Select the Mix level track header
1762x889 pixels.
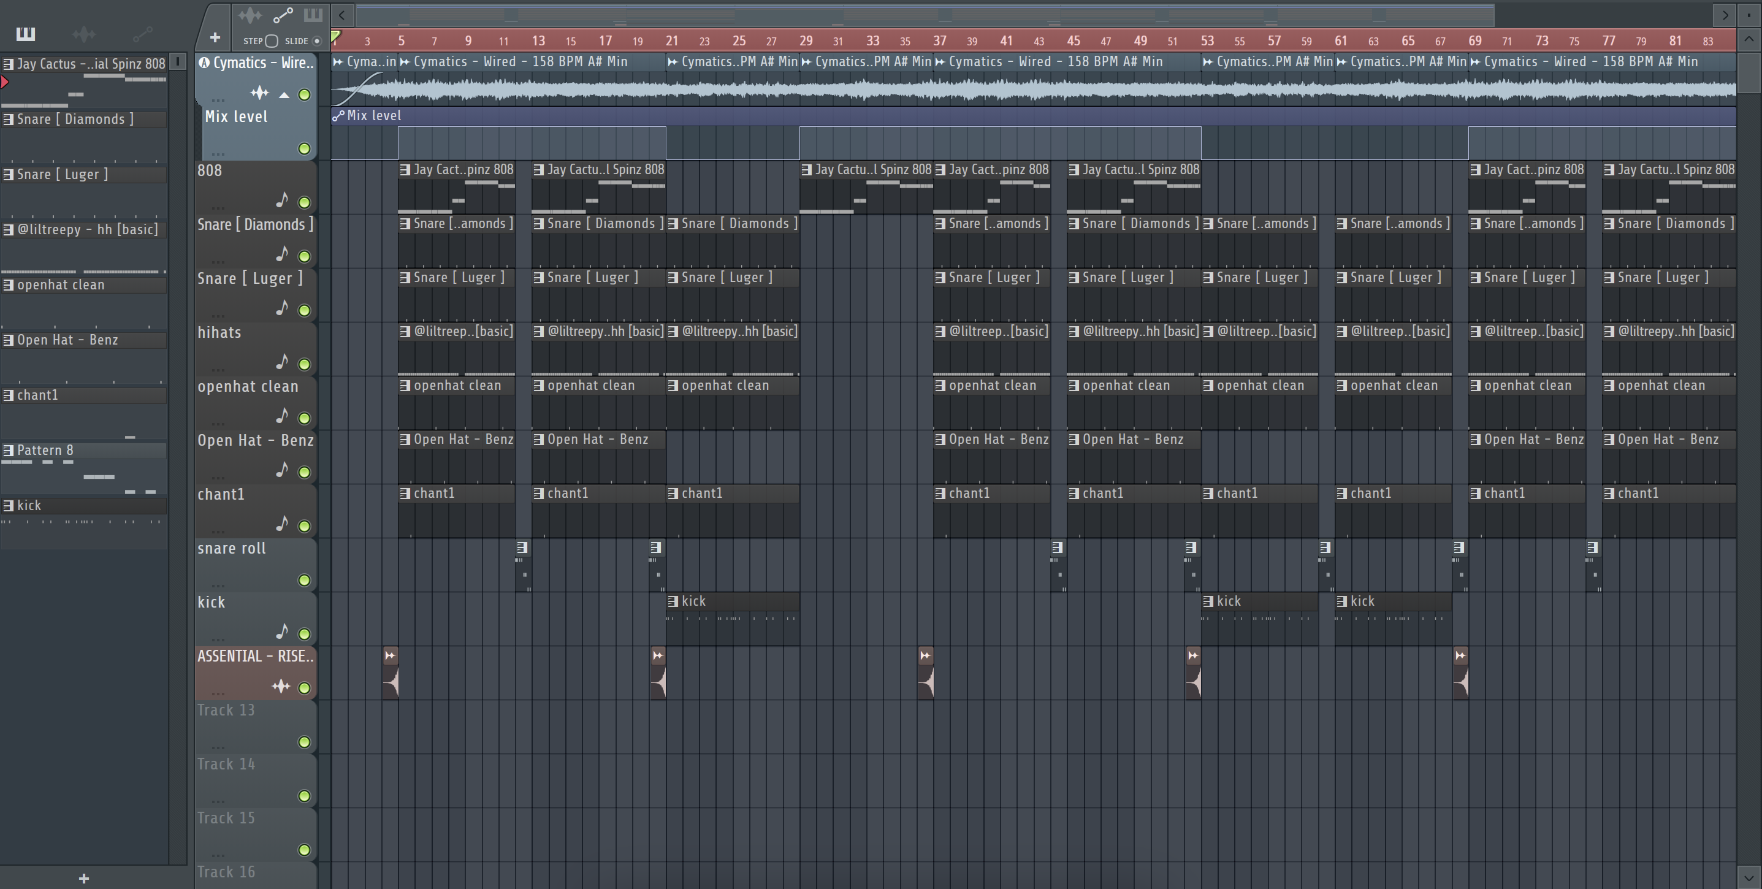[x=259, y=134]
